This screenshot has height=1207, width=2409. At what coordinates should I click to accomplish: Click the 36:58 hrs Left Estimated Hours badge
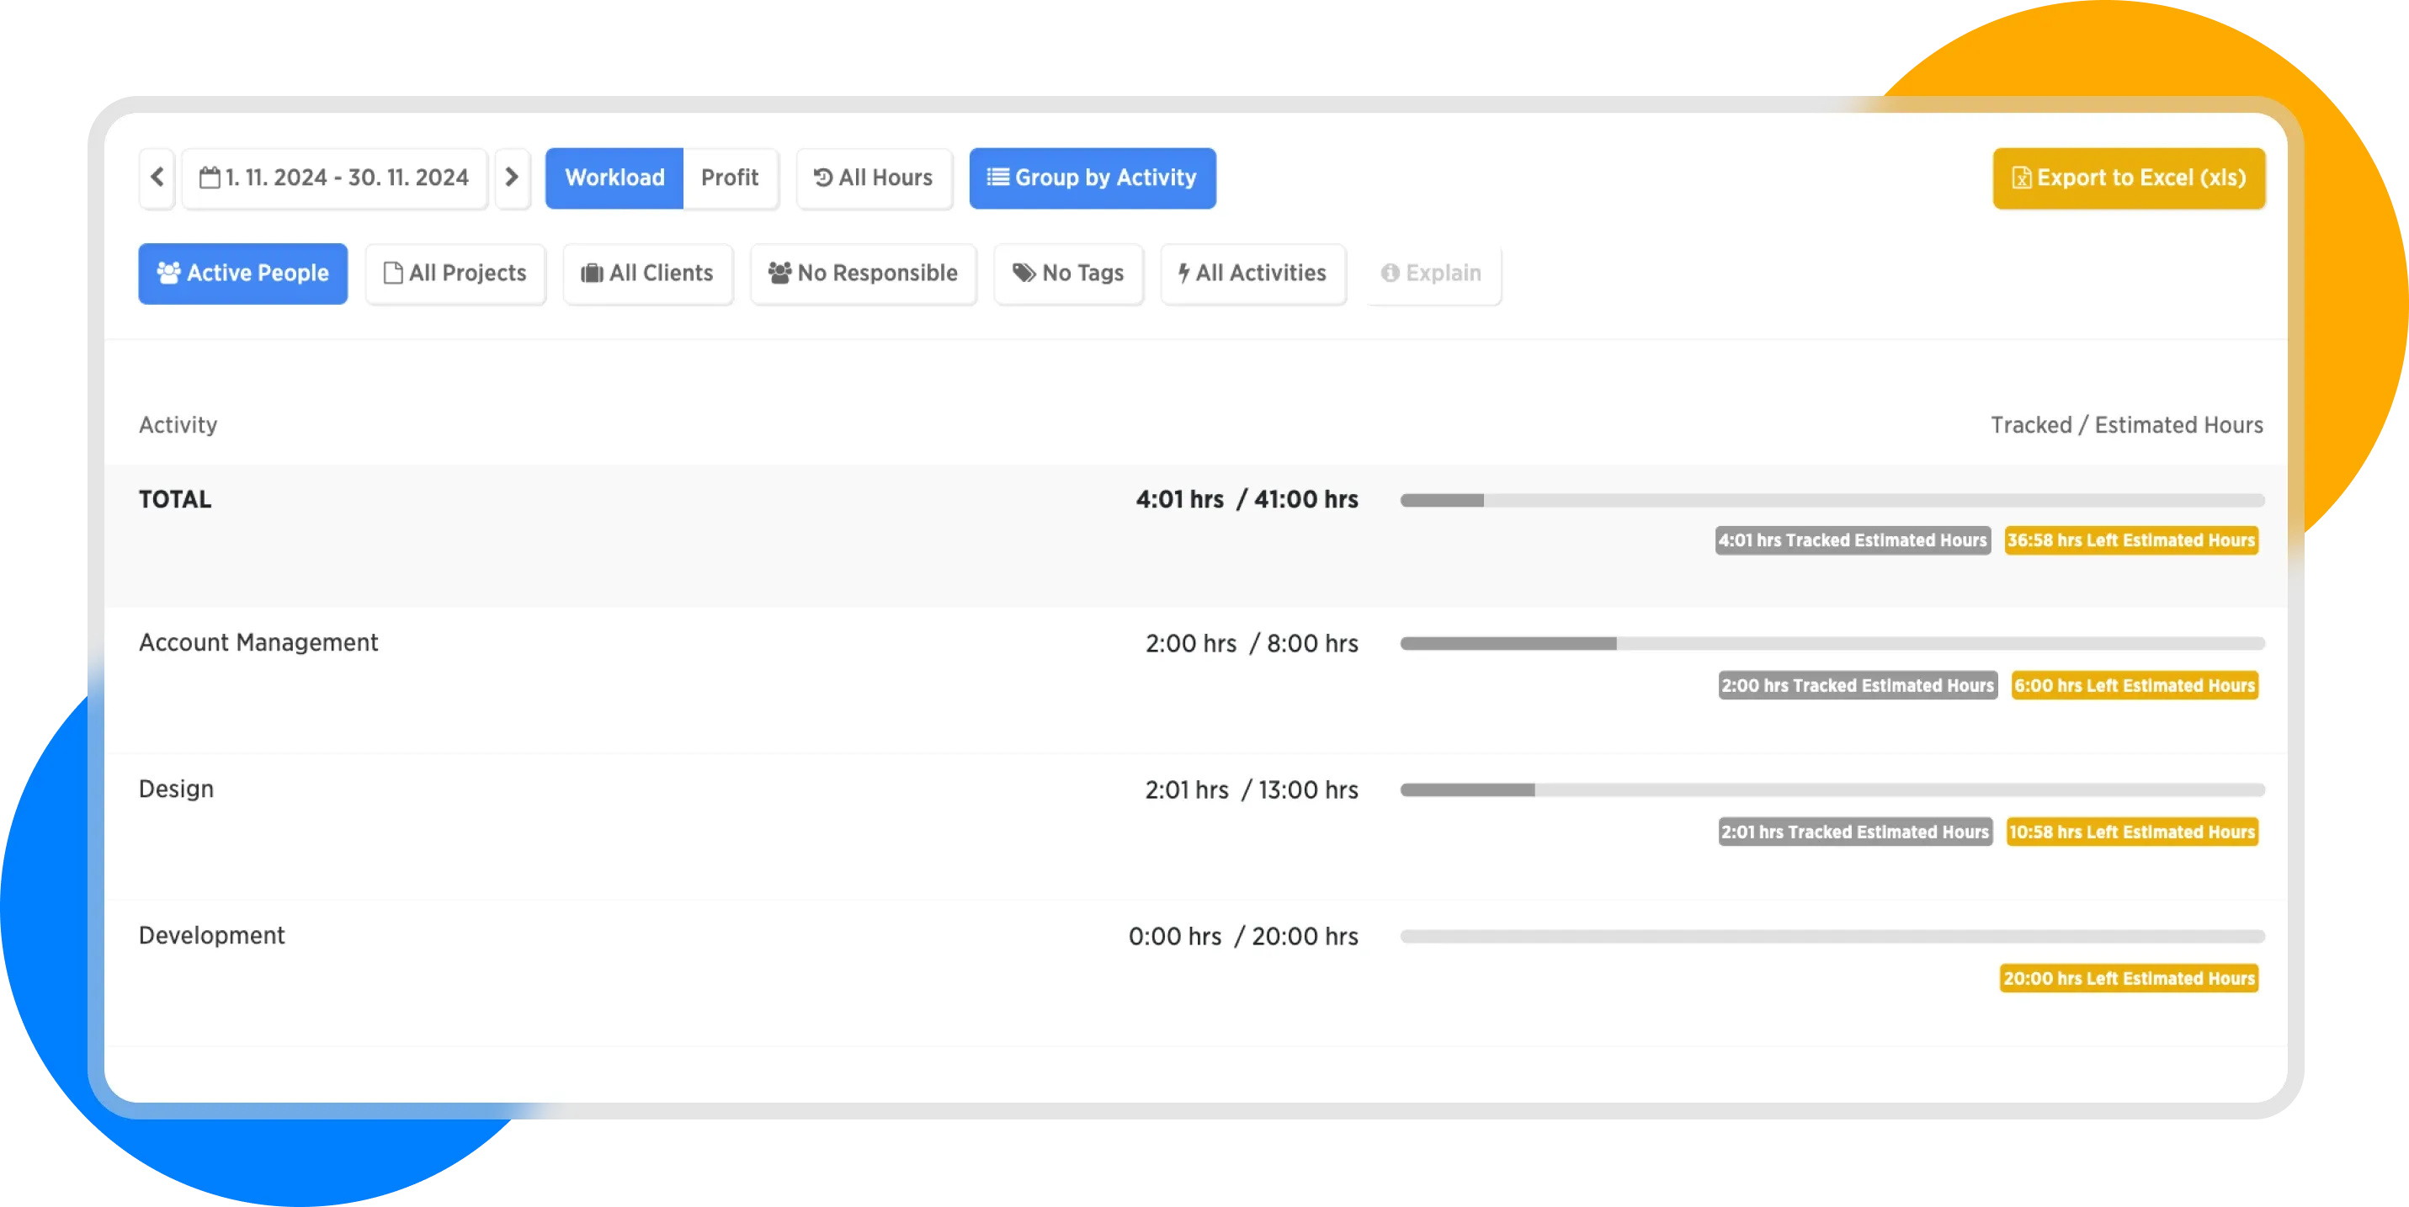pos(2130,540)
